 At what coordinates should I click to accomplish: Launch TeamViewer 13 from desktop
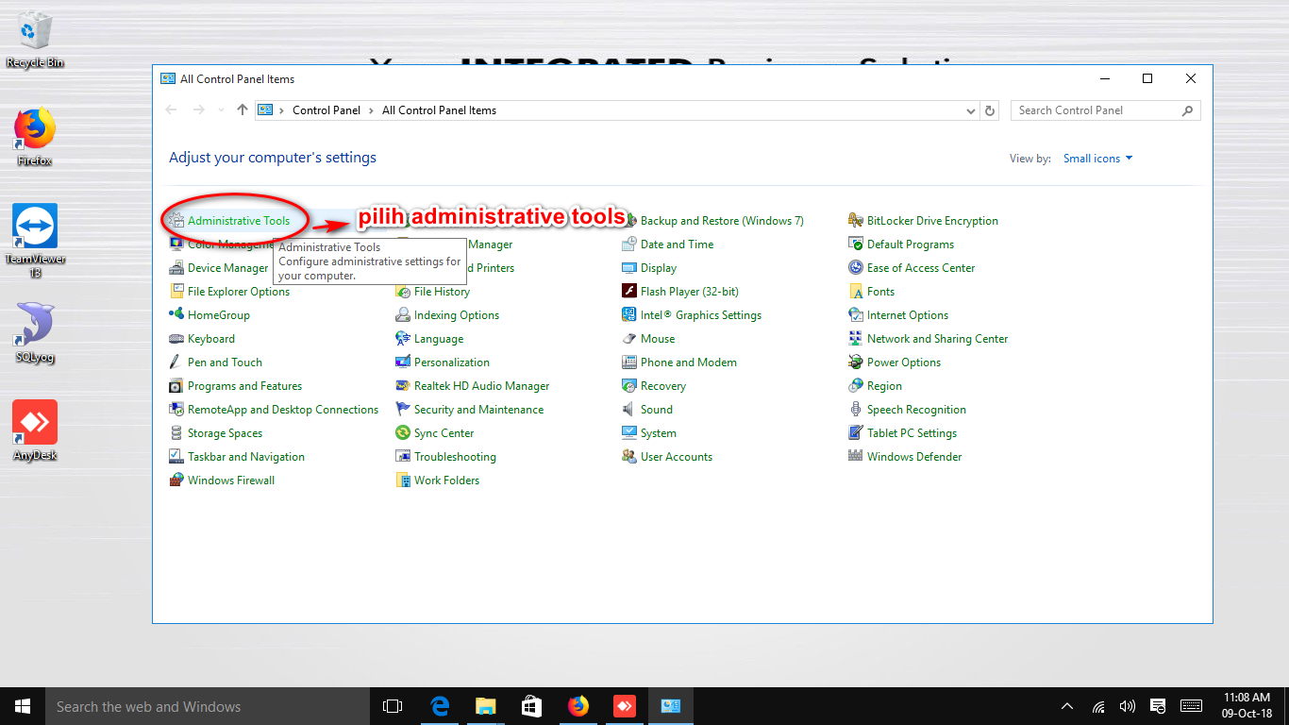pyautogui.click(x=35, y=228)
